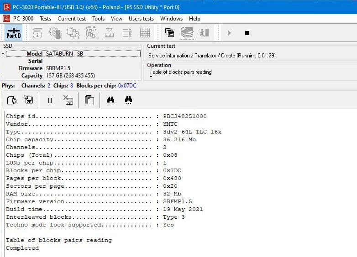Open search with the first binoculars icon
Image resolution: width=357 pixels, height=257 pixels.
coord(110,100)
